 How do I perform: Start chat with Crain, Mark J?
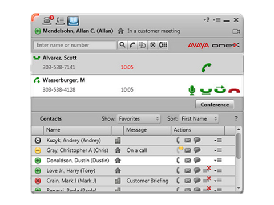tap(197, 181)
